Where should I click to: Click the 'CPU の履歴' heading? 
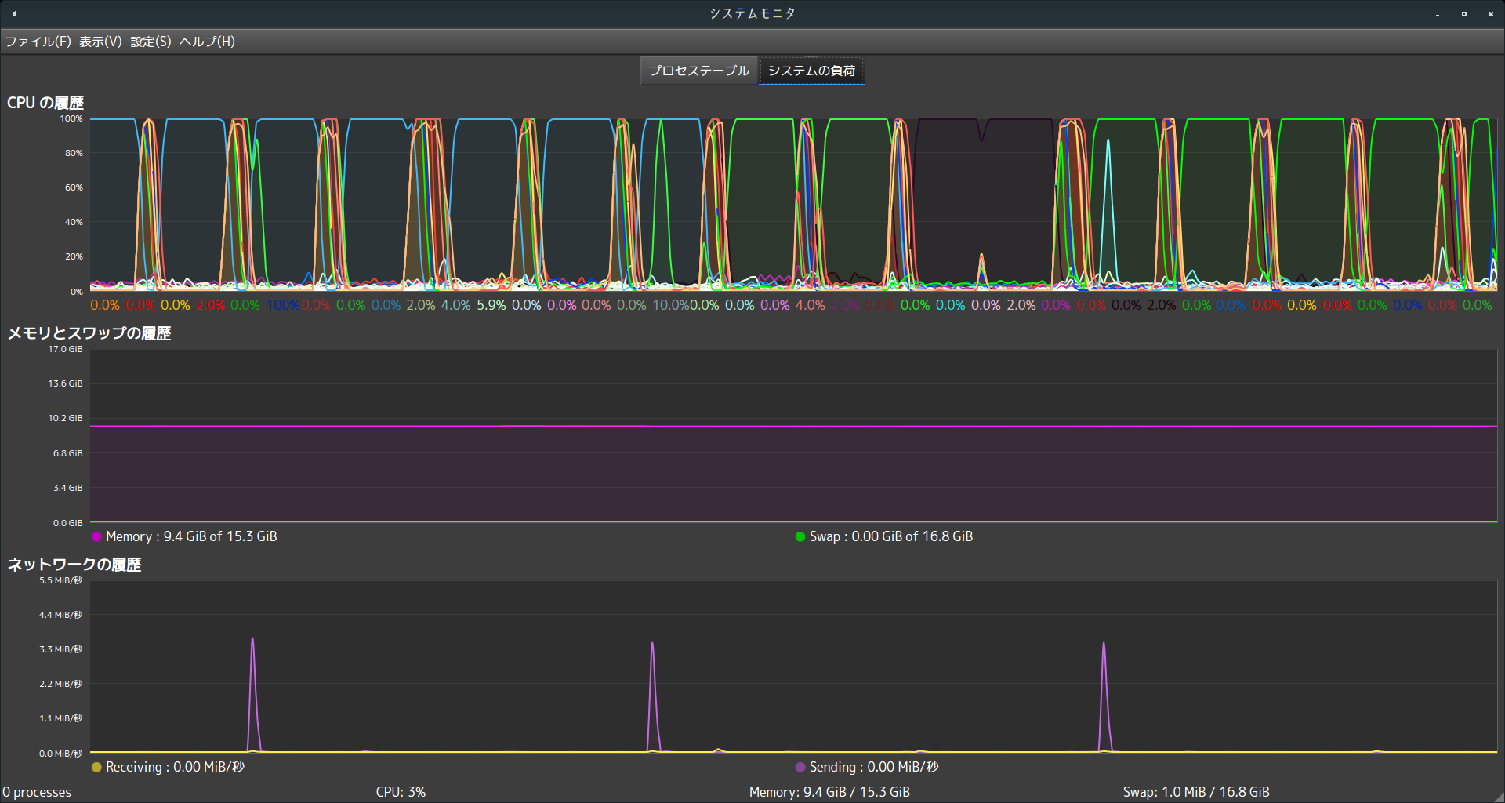tap(45, 103)
